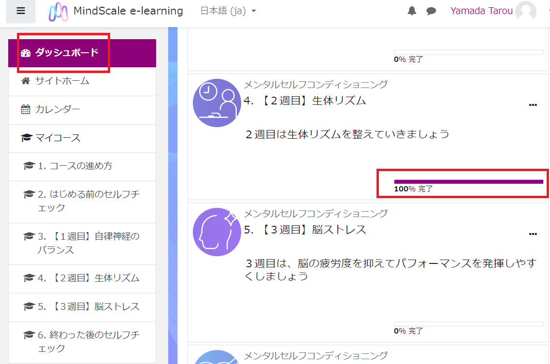Screen dimensions: 550x364
Task: Open sidebar course 6. 終わった後のセルフチェック
Action: [82, 342]
